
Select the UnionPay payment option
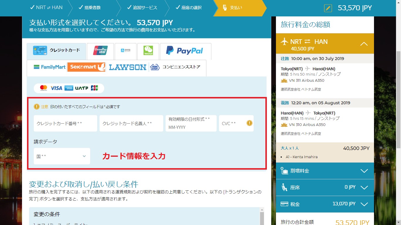point(100,51)
